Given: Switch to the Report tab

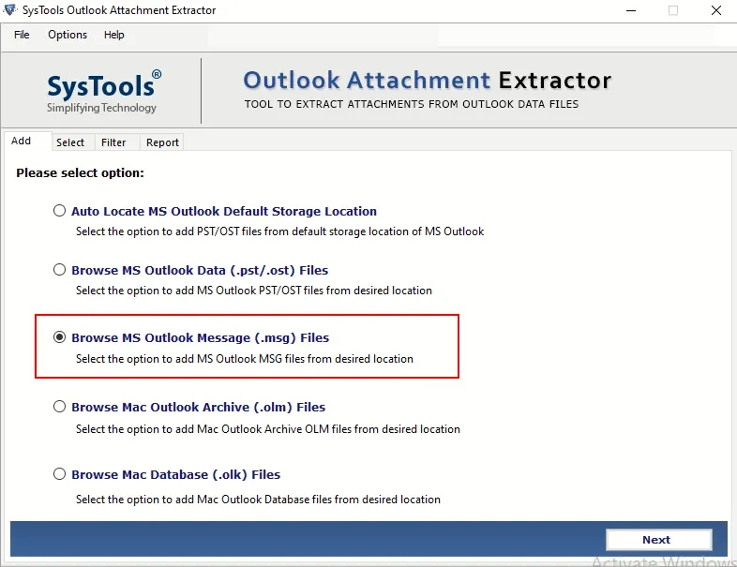Looking at the screenshot, I should coord(162,142).
